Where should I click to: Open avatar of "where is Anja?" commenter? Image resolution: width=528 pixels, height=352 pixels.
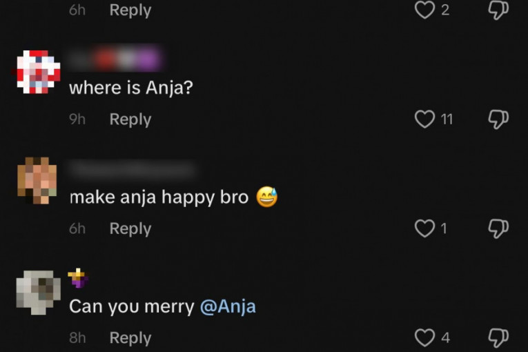(38, 72)
